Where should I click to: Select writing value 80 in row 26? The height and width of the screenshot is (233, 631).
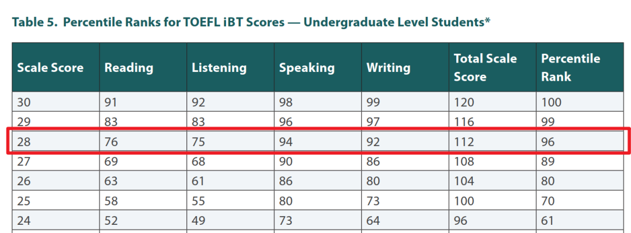pos(405,180)
